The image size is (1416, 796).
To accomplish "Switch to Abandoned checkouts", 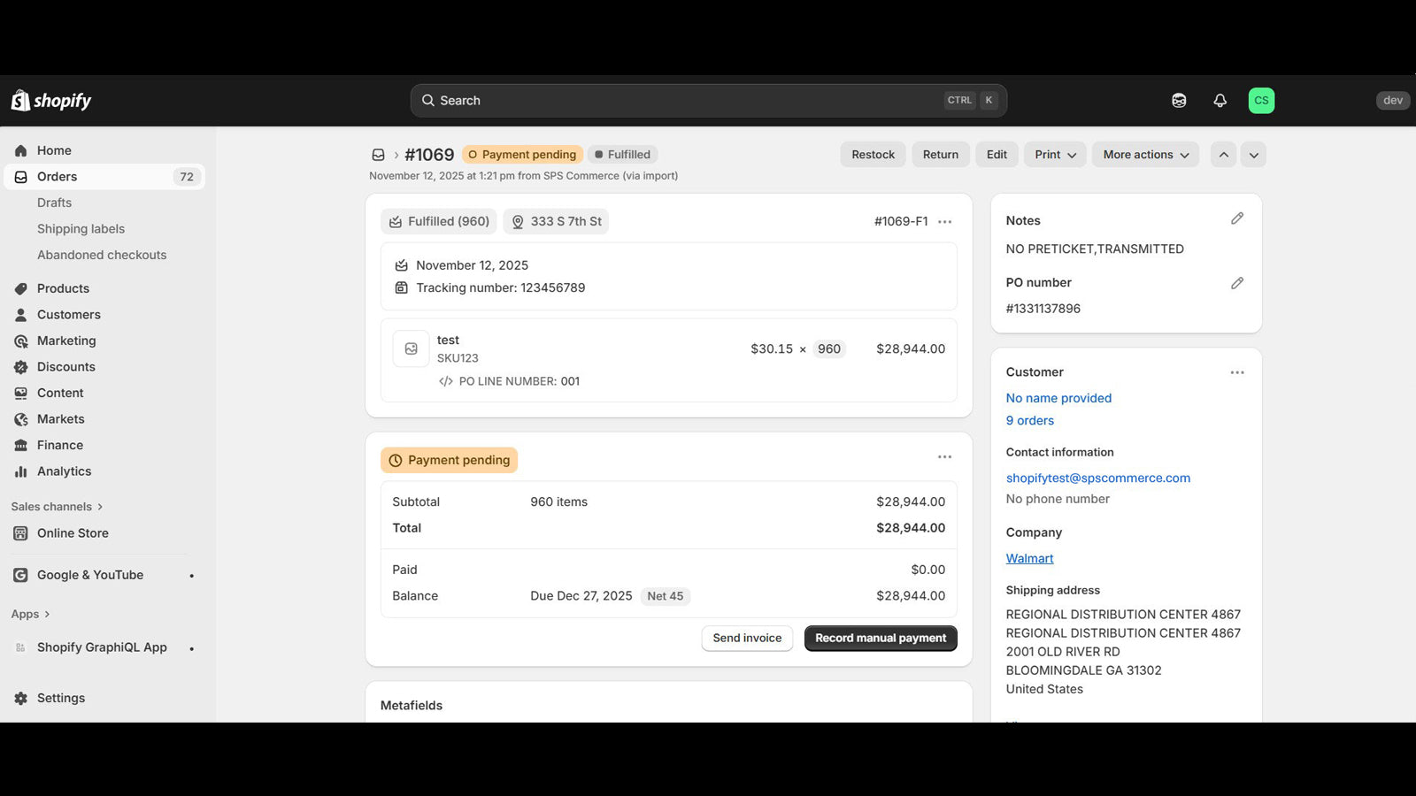I will pyautogui.click(x=102, y=255).
